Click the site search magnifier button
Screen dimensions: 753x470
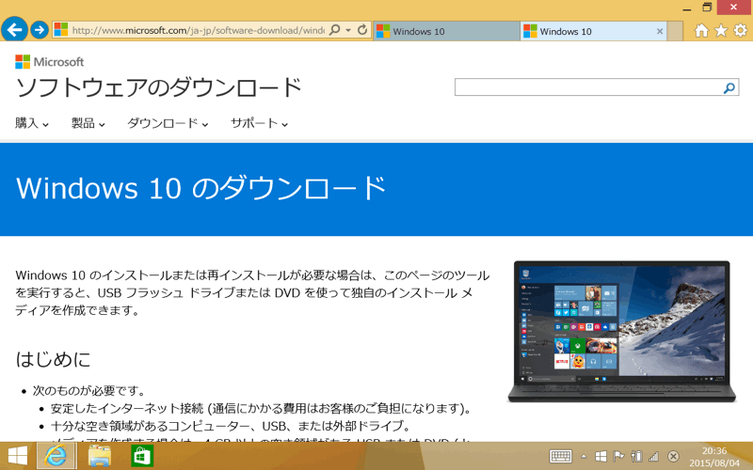click(x=729, y=87)
